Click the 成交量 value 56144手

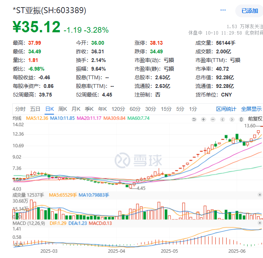coord(226,43)
